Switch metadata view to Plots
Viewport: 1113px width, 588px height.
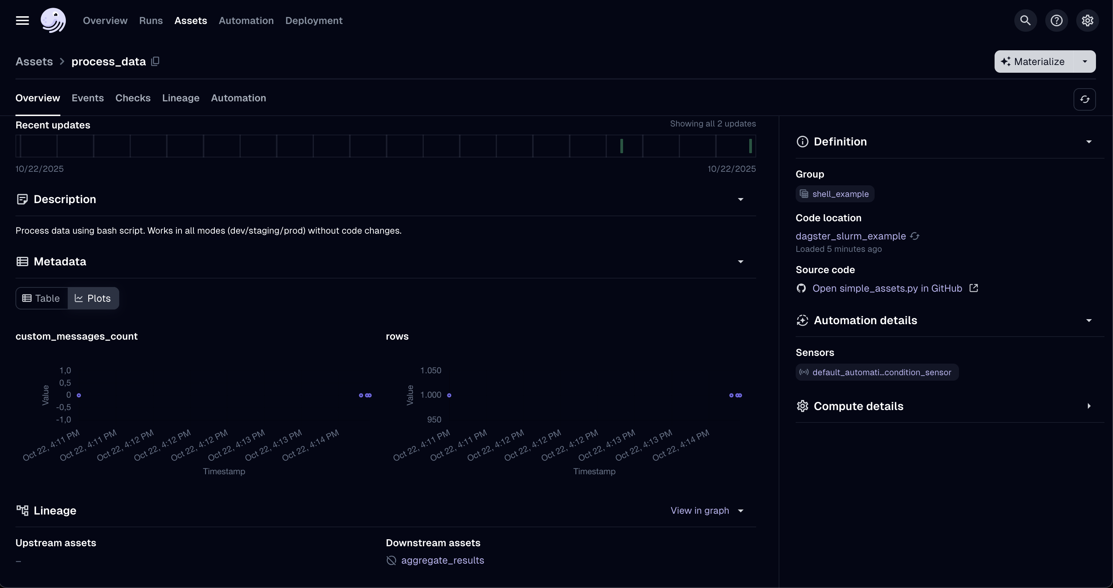[93, 298]
